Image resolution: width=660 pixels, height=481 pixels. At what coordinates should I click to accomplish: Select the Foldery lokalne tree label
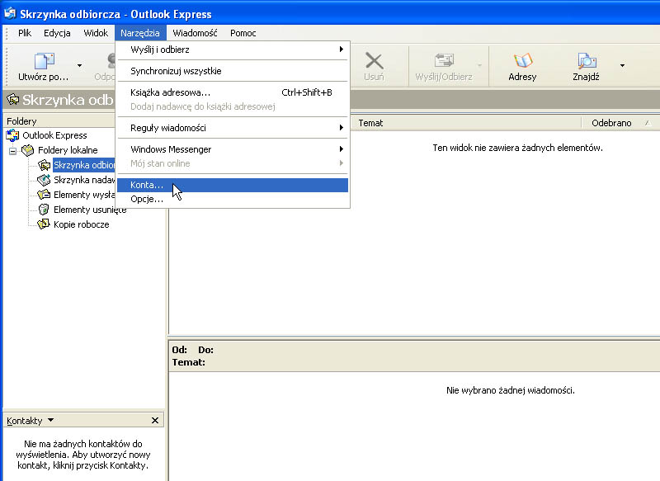(x=68, y=150)
